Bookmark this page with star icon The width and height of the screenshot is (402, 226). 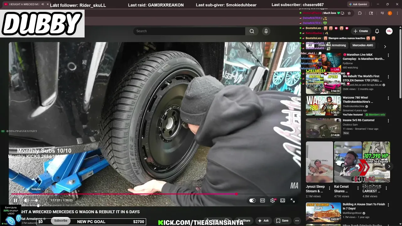tap(349, 13)
